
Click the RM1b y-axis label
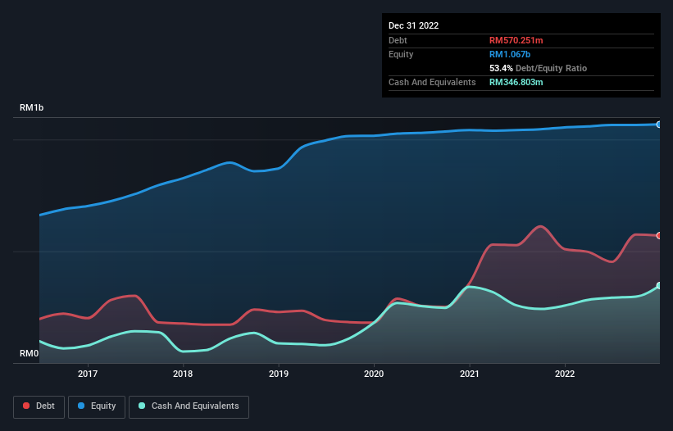coord(31,107)
